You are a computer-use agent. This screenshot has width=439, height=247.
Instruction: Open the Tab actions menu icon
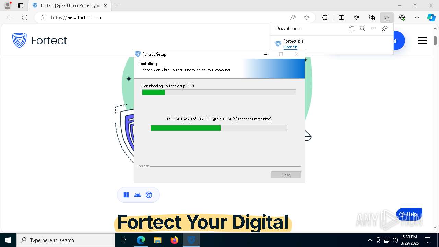click(21, 5)
